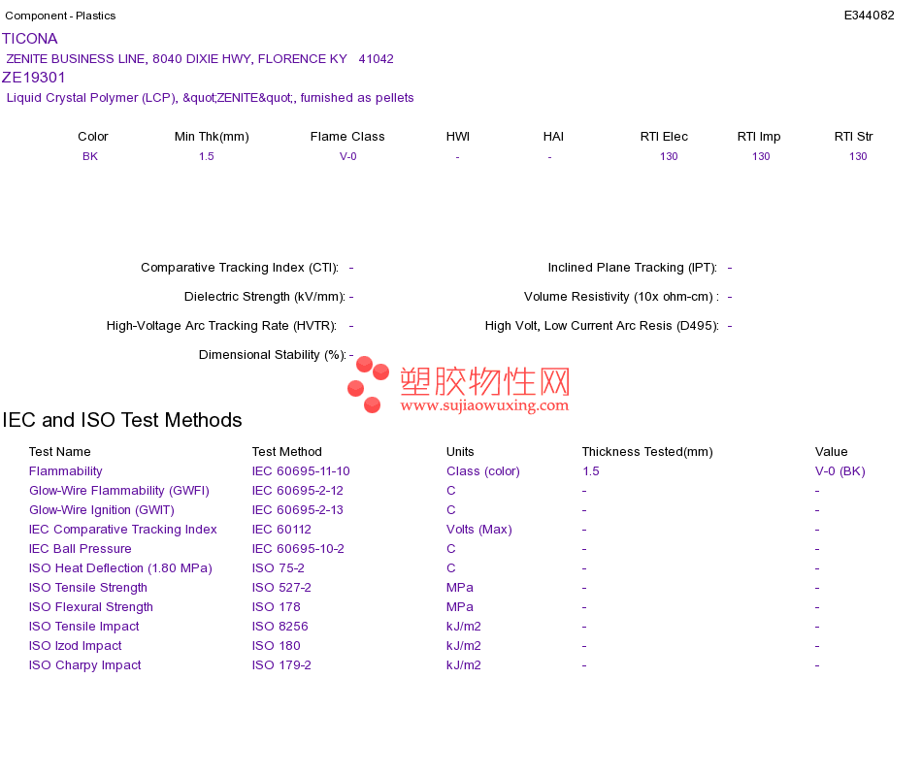Select the ISO Izod Impact link
922x776 pixels.
pos(76,646)
